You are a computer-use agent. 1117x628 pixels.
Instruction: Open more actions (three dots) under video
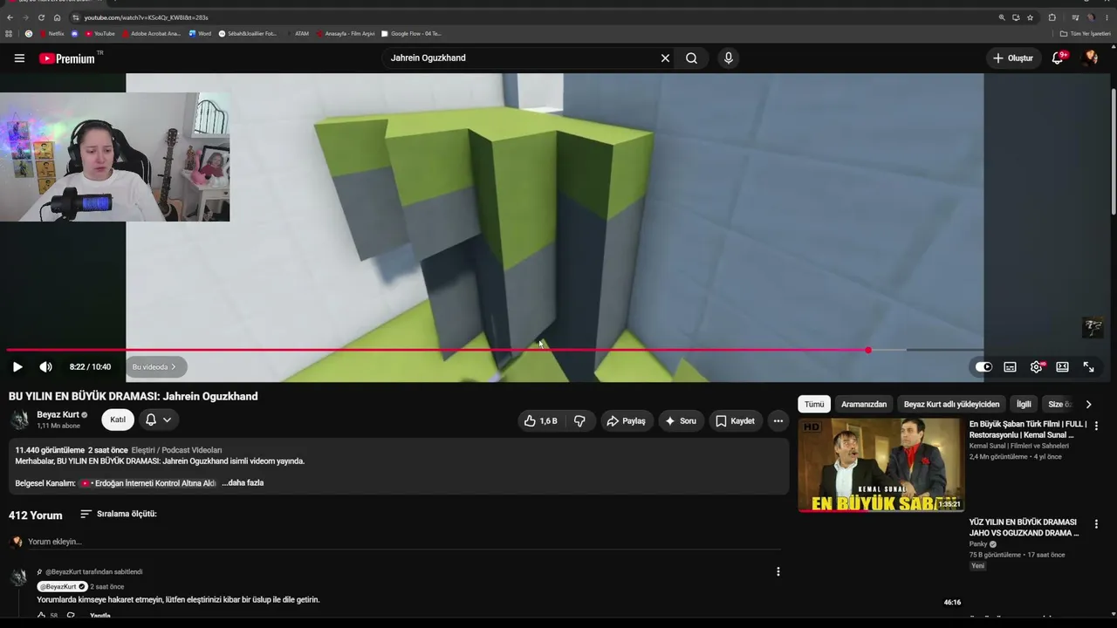(x=778, y=421)
